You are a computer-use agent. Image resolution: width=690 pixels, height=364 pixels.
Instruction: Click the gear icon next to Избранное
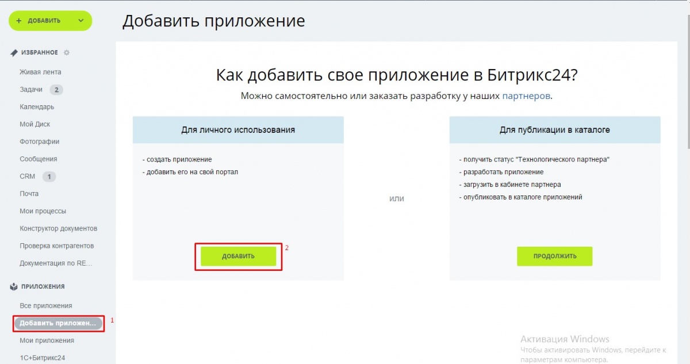[x=67, y=53]
